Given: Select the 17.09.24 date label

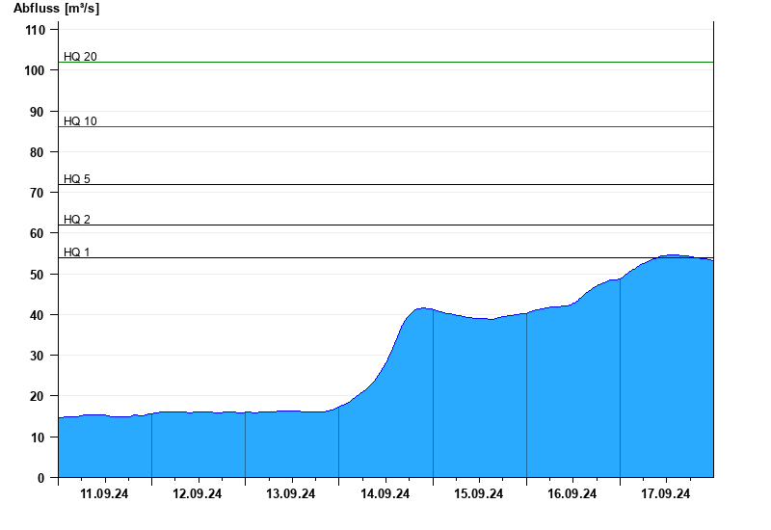Looking at the screenshot, I should coord(666,494).
